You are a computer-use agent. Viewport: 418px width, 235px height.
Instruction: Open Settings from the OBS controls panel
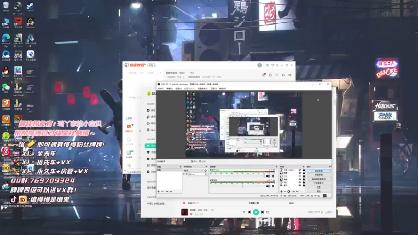point(319,187)
